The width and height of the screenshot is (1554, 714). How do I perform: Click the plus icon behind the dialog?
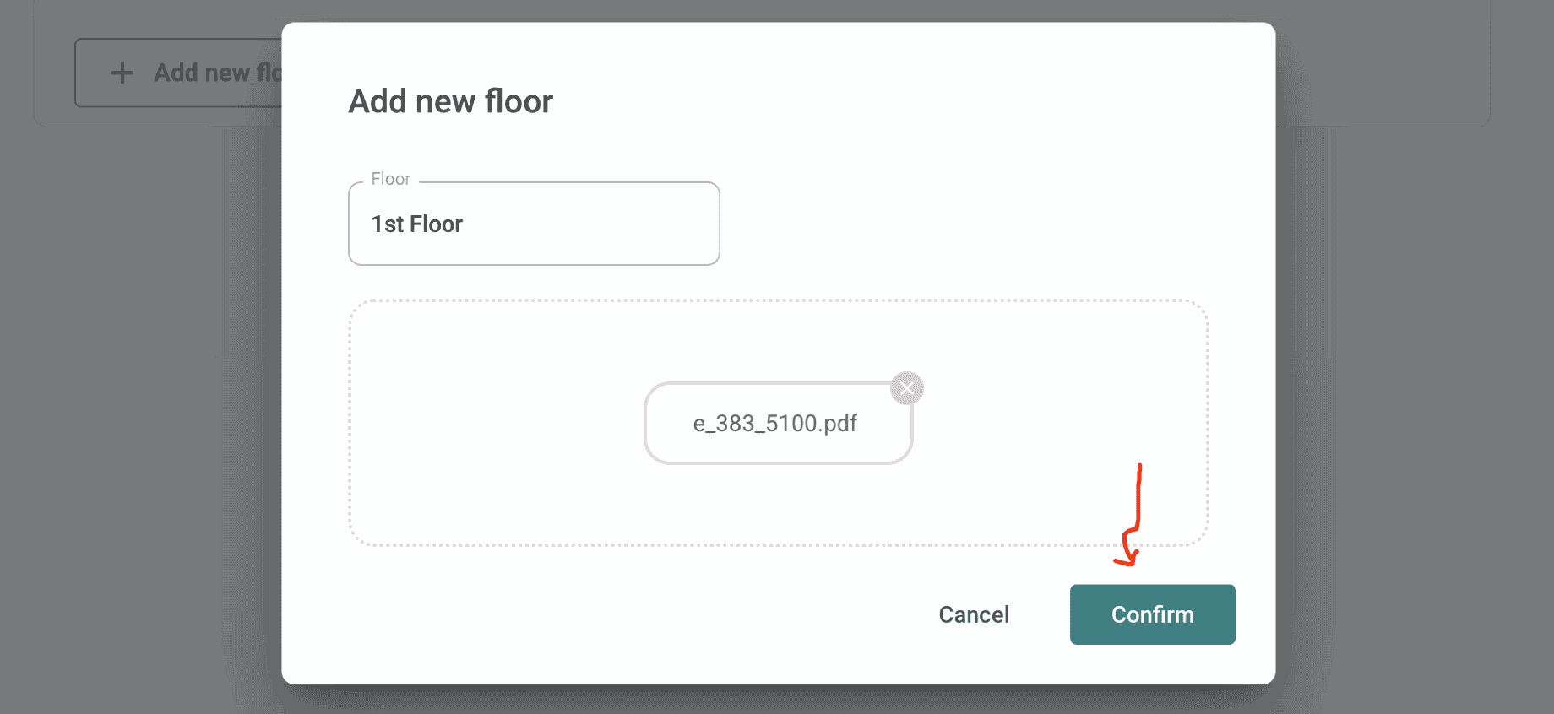[x=122, y=73]
